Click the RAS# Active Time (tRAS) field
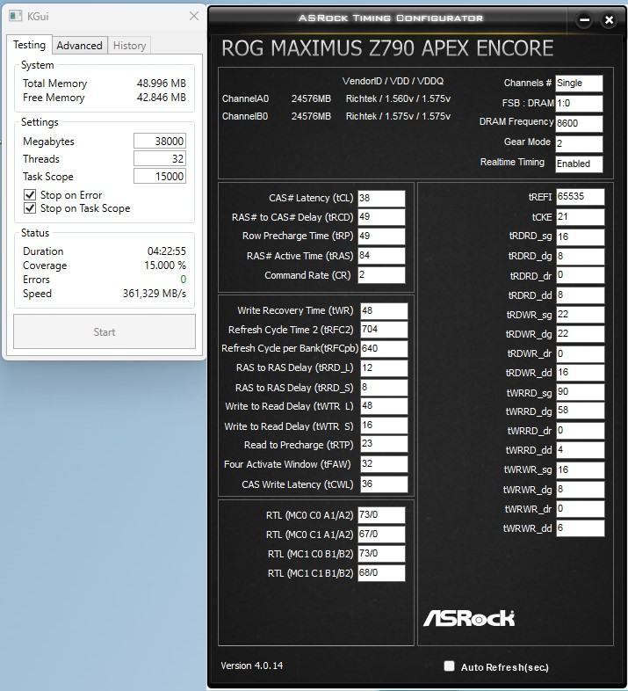This screenshot has width=628, height=691. (381, 256)
